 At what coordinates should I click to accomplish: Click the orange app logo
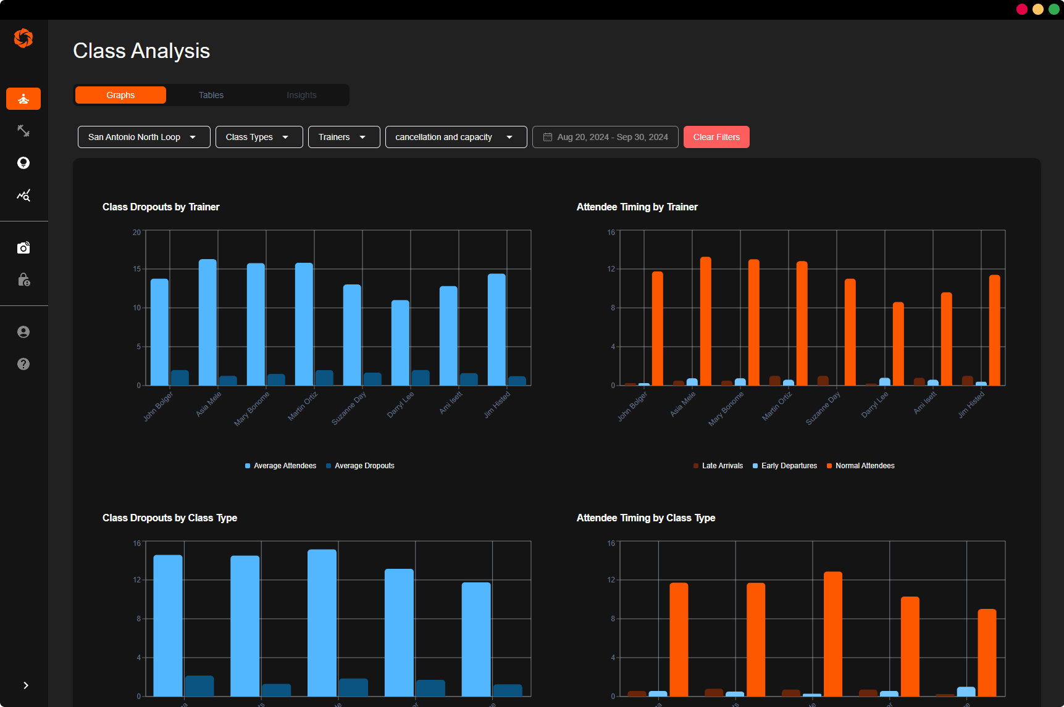[x=23, y=38]
